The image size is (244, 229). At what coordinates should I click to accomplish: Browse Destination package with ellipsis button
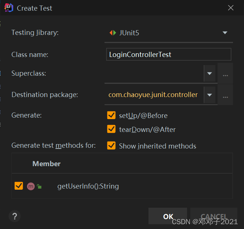tap(225, 95)
